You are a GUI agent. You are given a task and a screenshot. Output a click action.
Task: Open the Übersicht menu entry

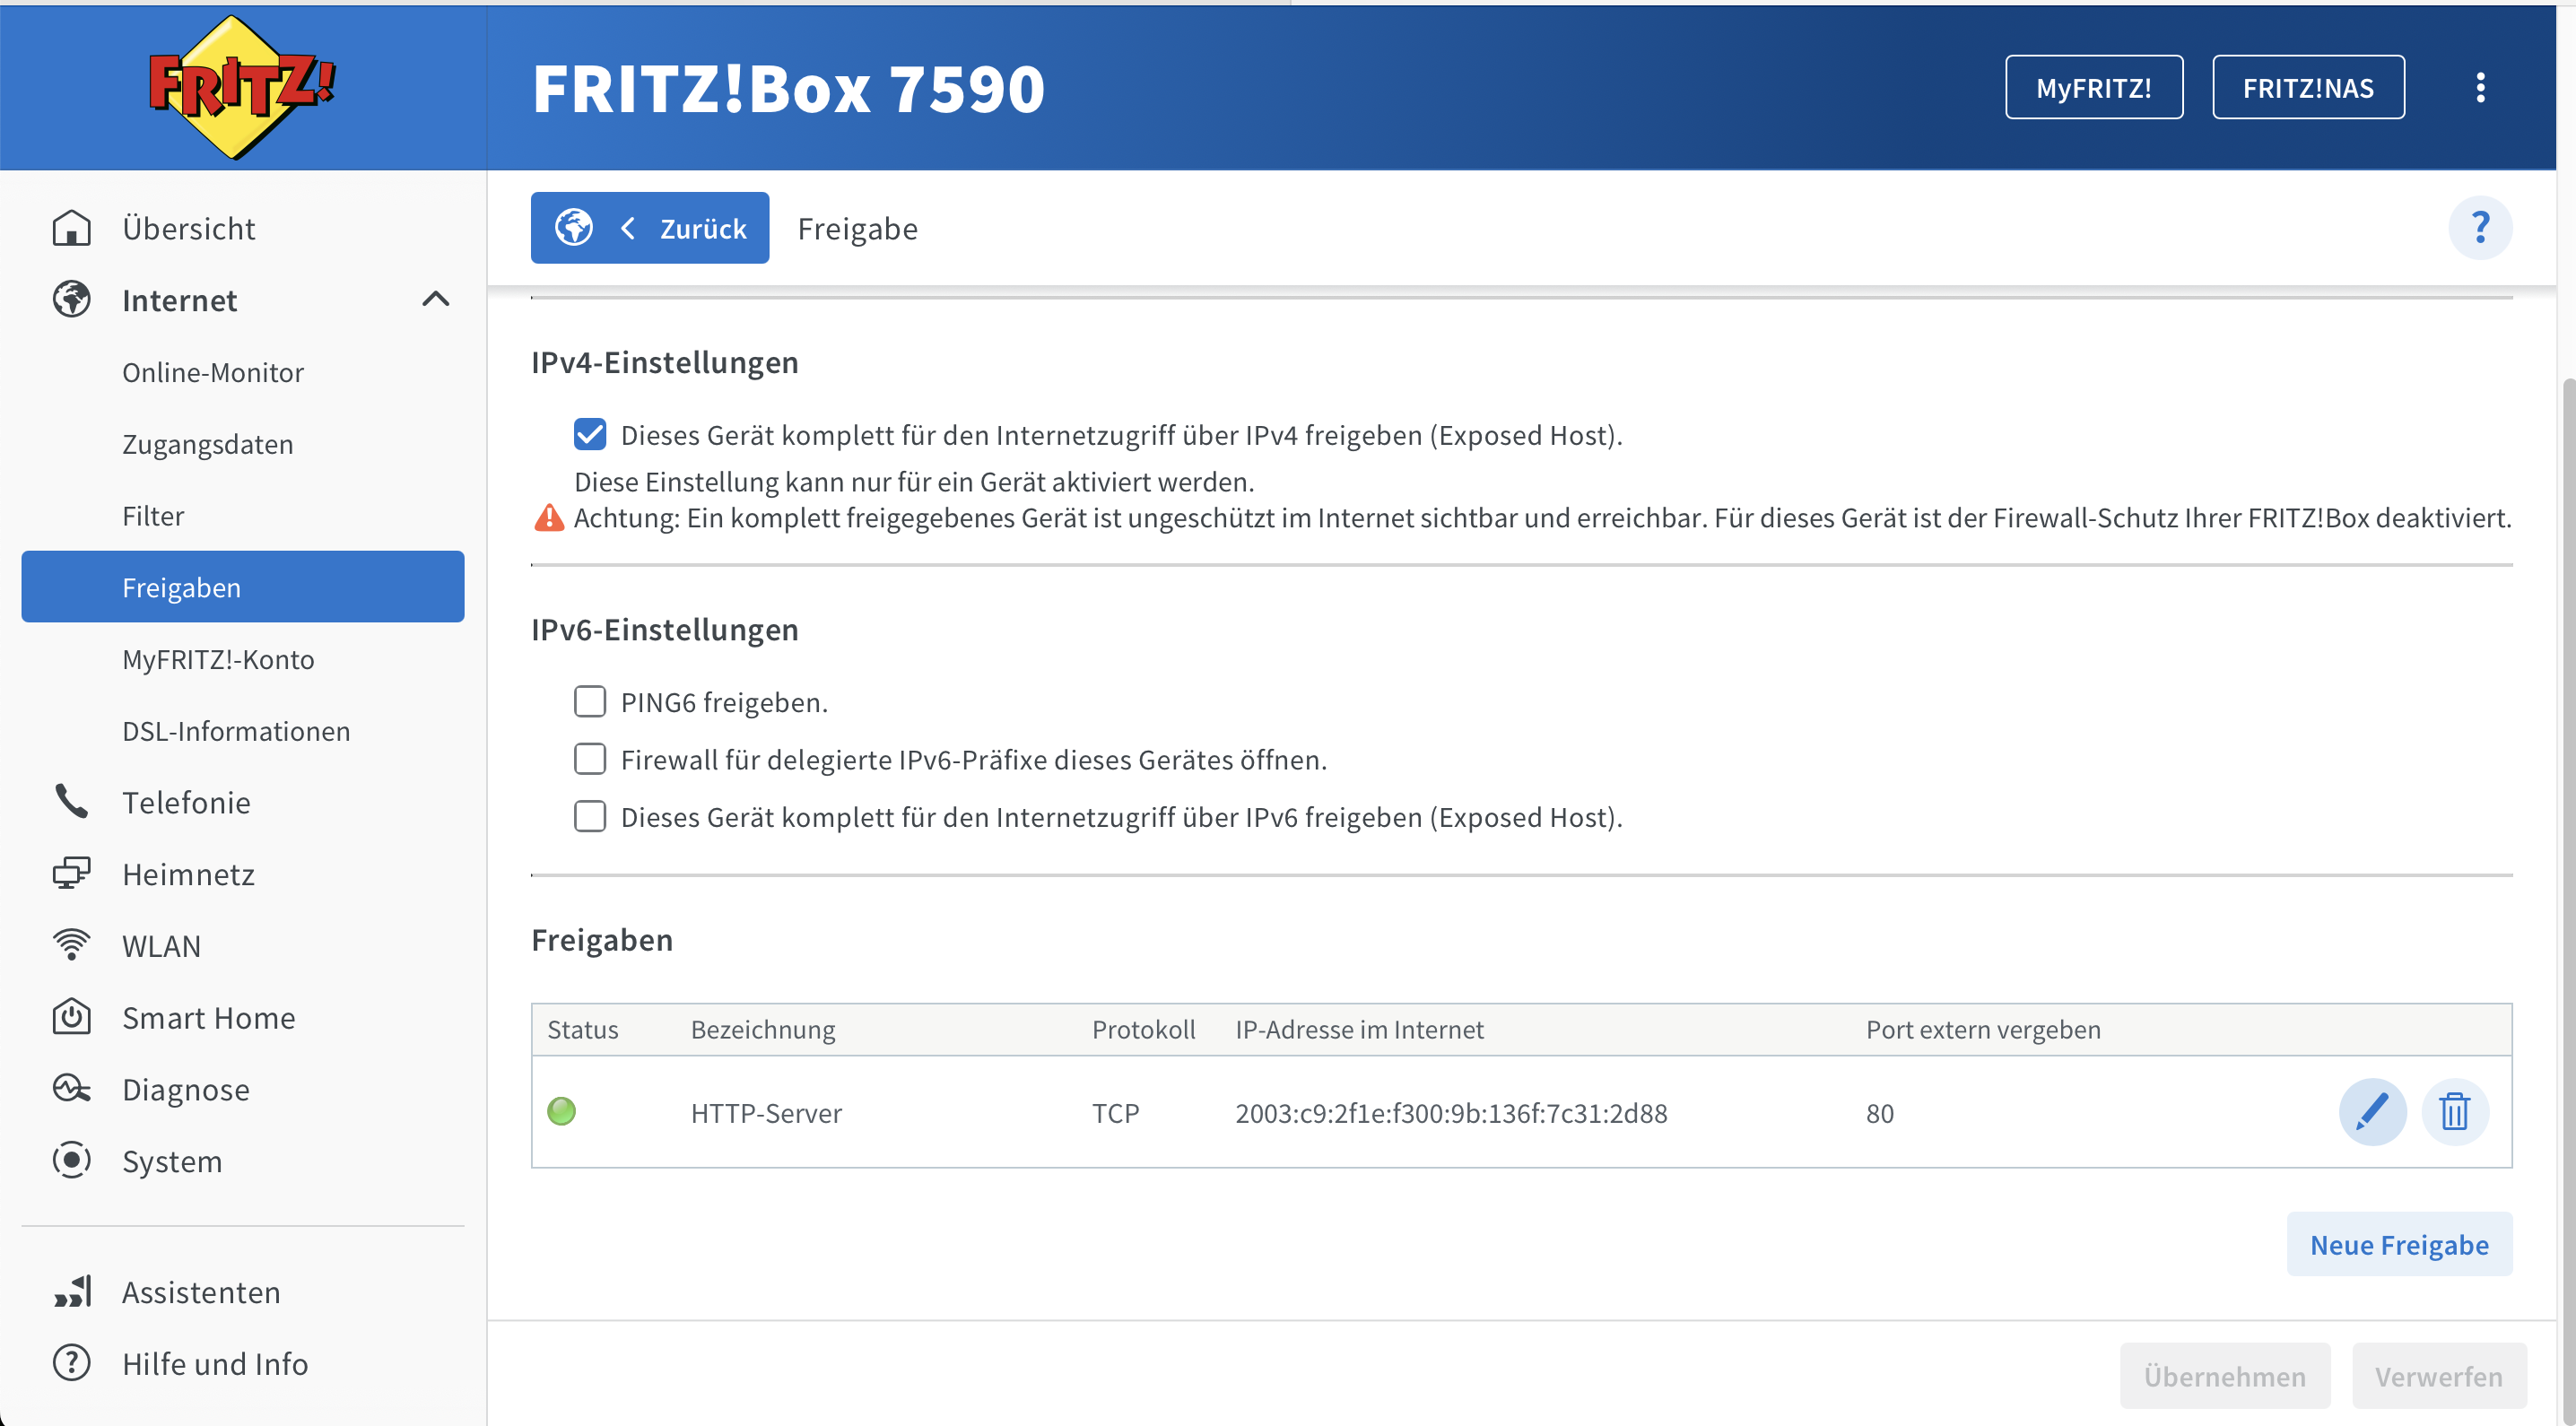189,228
